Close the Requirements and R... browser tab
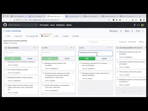 pyautogui.click(x=63, y=16)
